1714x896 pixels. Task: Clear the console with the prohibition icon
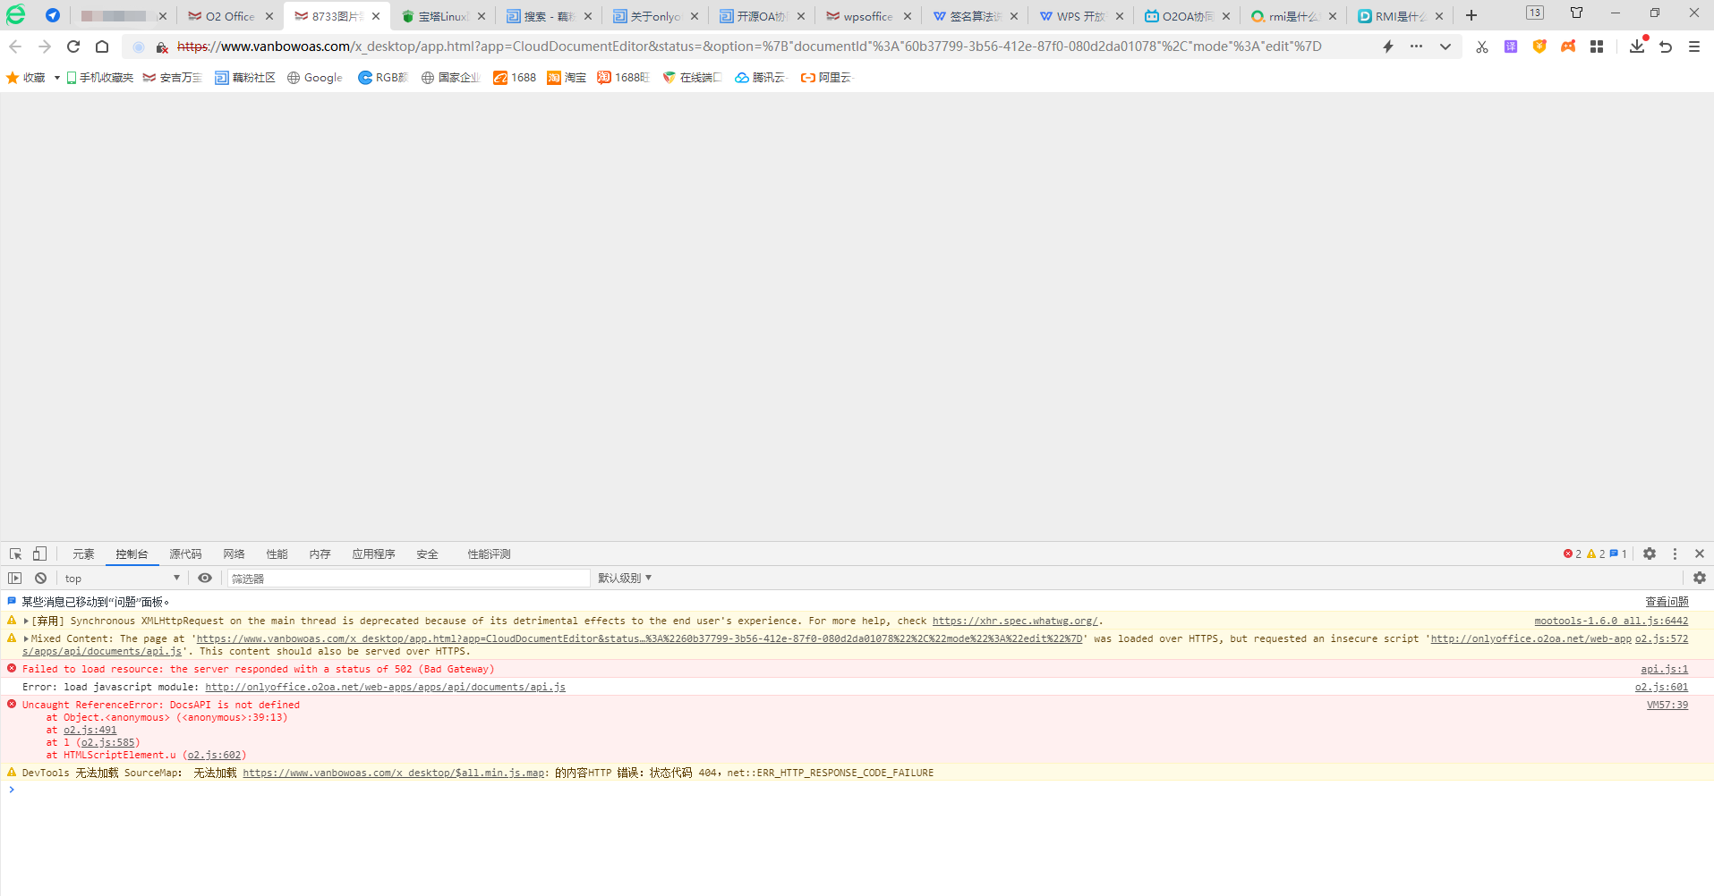(40, 578)
